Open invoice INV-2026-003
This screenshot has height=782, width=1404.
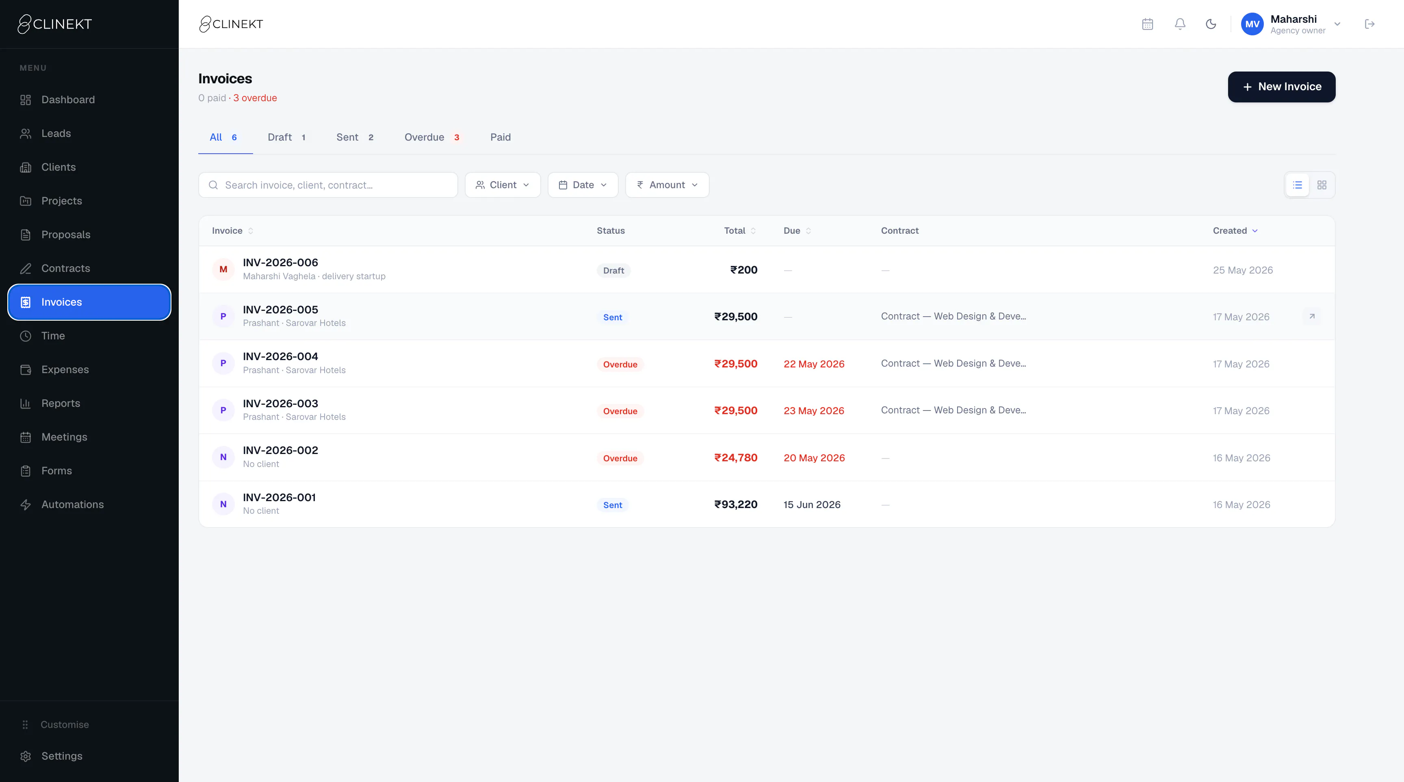coord(767,411)
